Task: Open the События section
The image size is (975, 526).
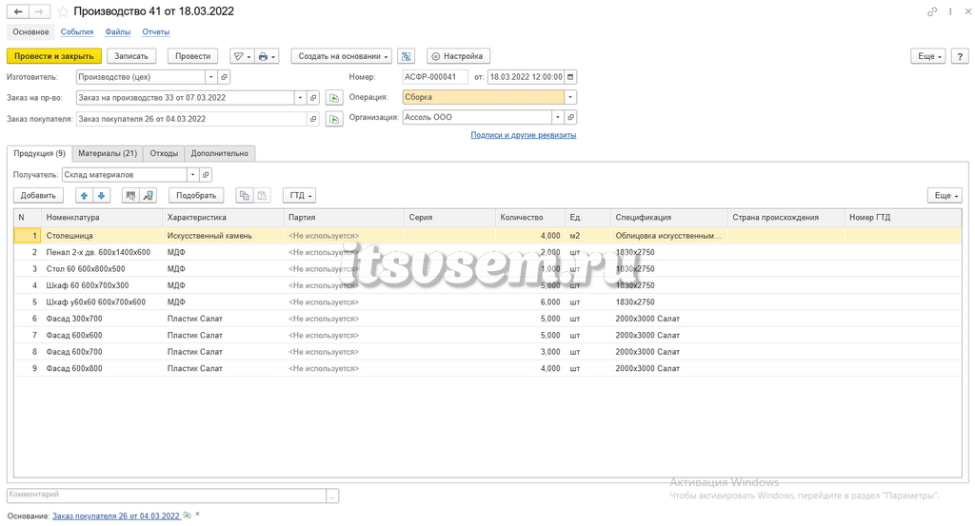Action: (x=77, y=31)
